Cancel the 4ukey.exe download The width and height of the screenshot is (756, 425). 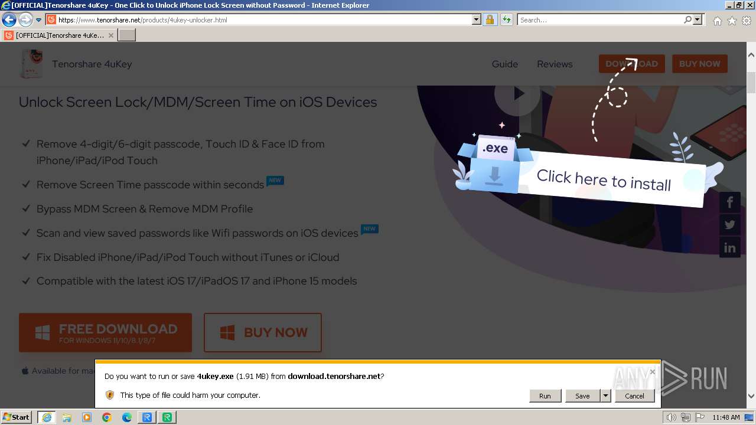pos(634,396)
